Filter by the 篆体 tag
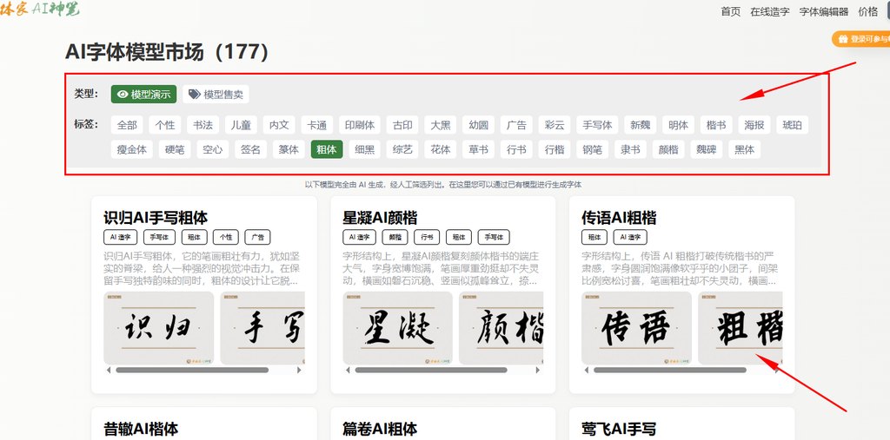This screenshot has width=890, height=440. coord(289,149)
